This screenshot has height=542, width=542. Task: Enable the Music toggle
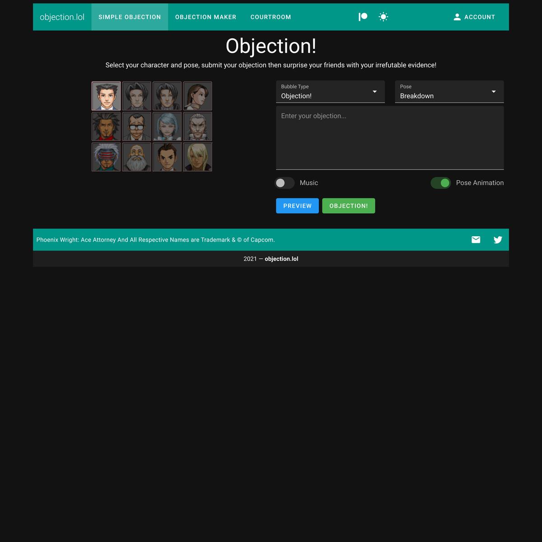pyautogui.click(x=285, y=183)
